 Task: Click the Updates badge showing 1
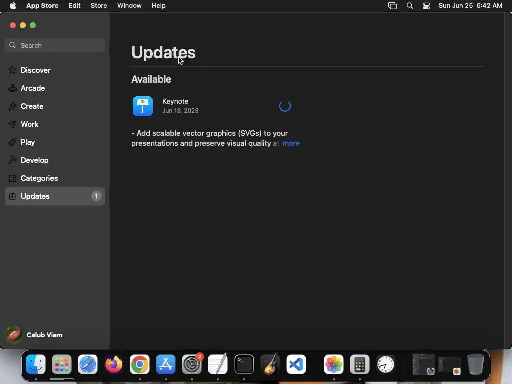(96, 196)
